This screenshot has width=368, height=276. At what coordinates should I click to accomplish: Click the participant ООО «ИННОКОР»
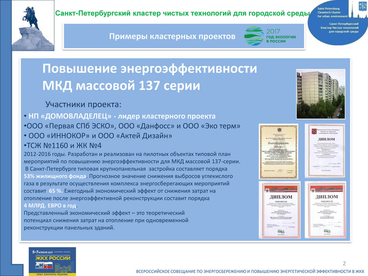[59, 136]
